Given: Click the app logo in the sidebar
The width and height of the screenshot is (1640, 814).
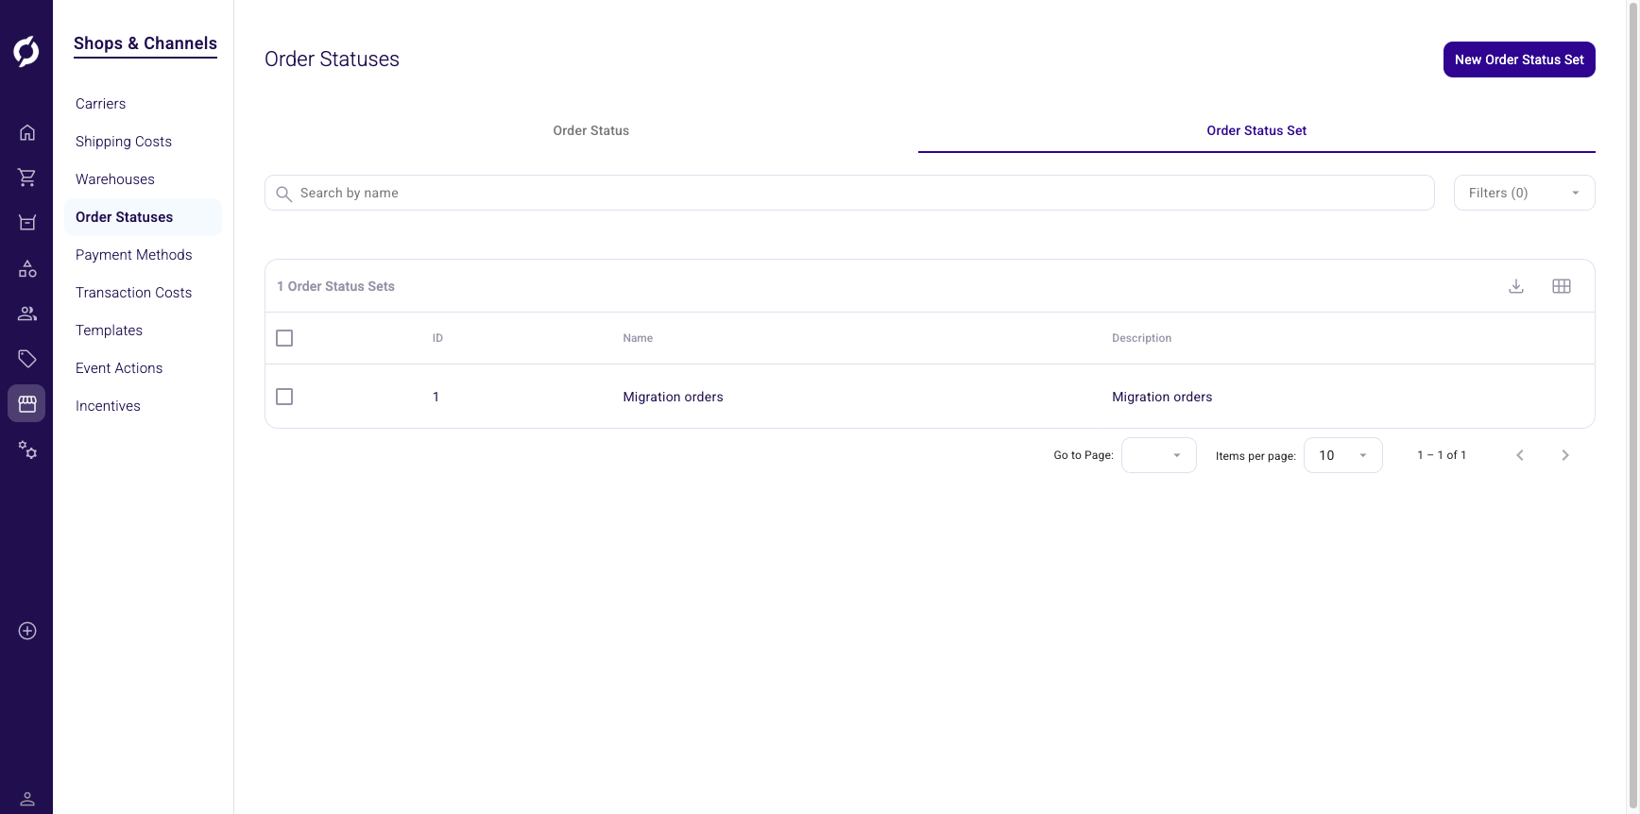Looking at the screenshot, I should pyautogui.click(x=26, y=51).
